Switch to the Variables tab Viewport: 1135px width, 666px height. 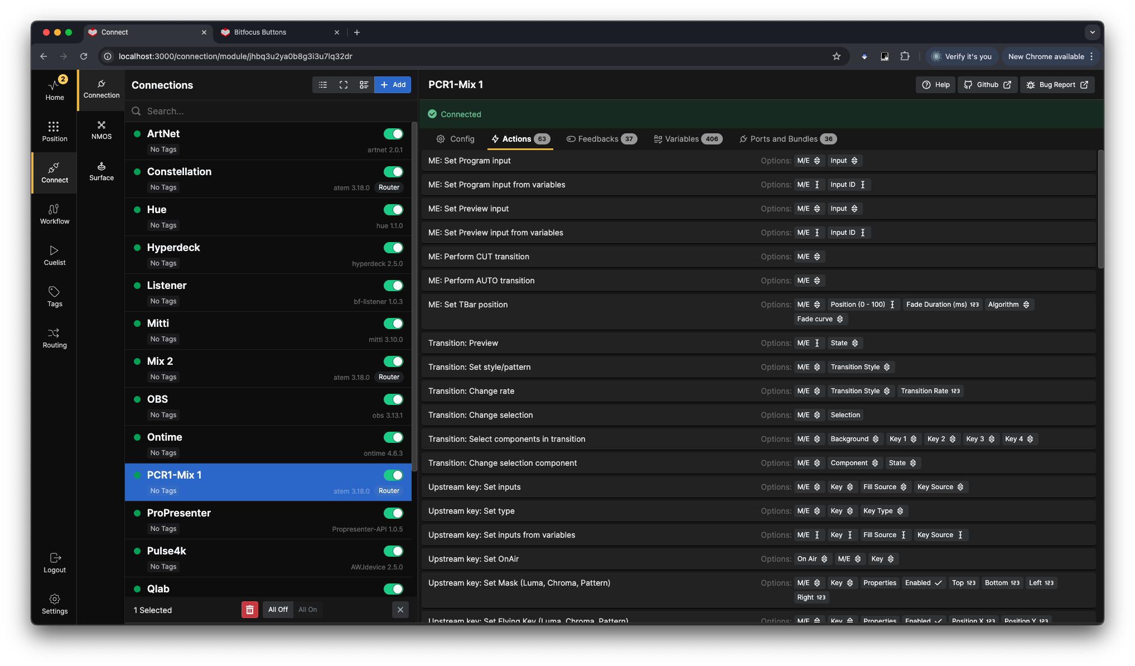pos(688,139)
